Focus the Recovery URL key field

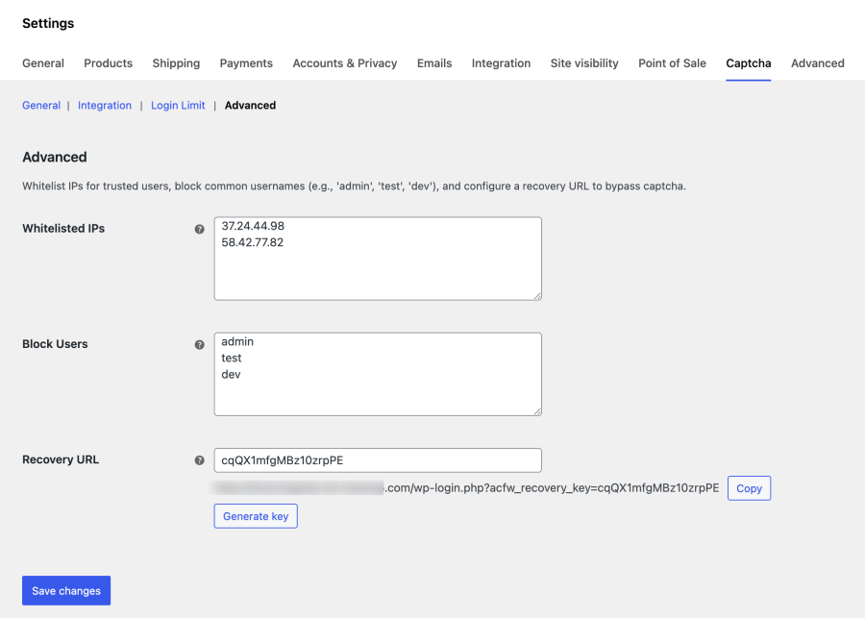[x=378, y=460]
